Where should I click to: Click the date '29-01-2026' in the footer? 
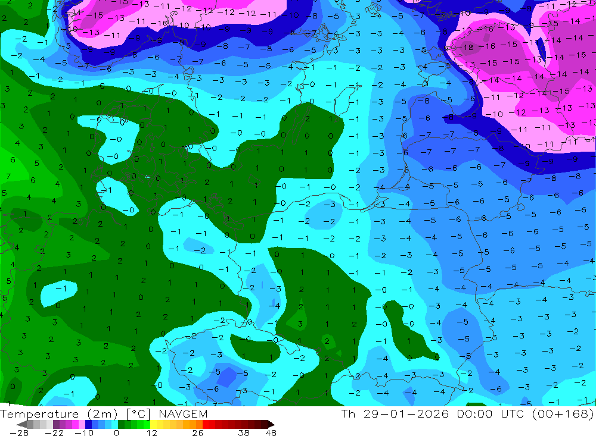(x=406, y=413)
